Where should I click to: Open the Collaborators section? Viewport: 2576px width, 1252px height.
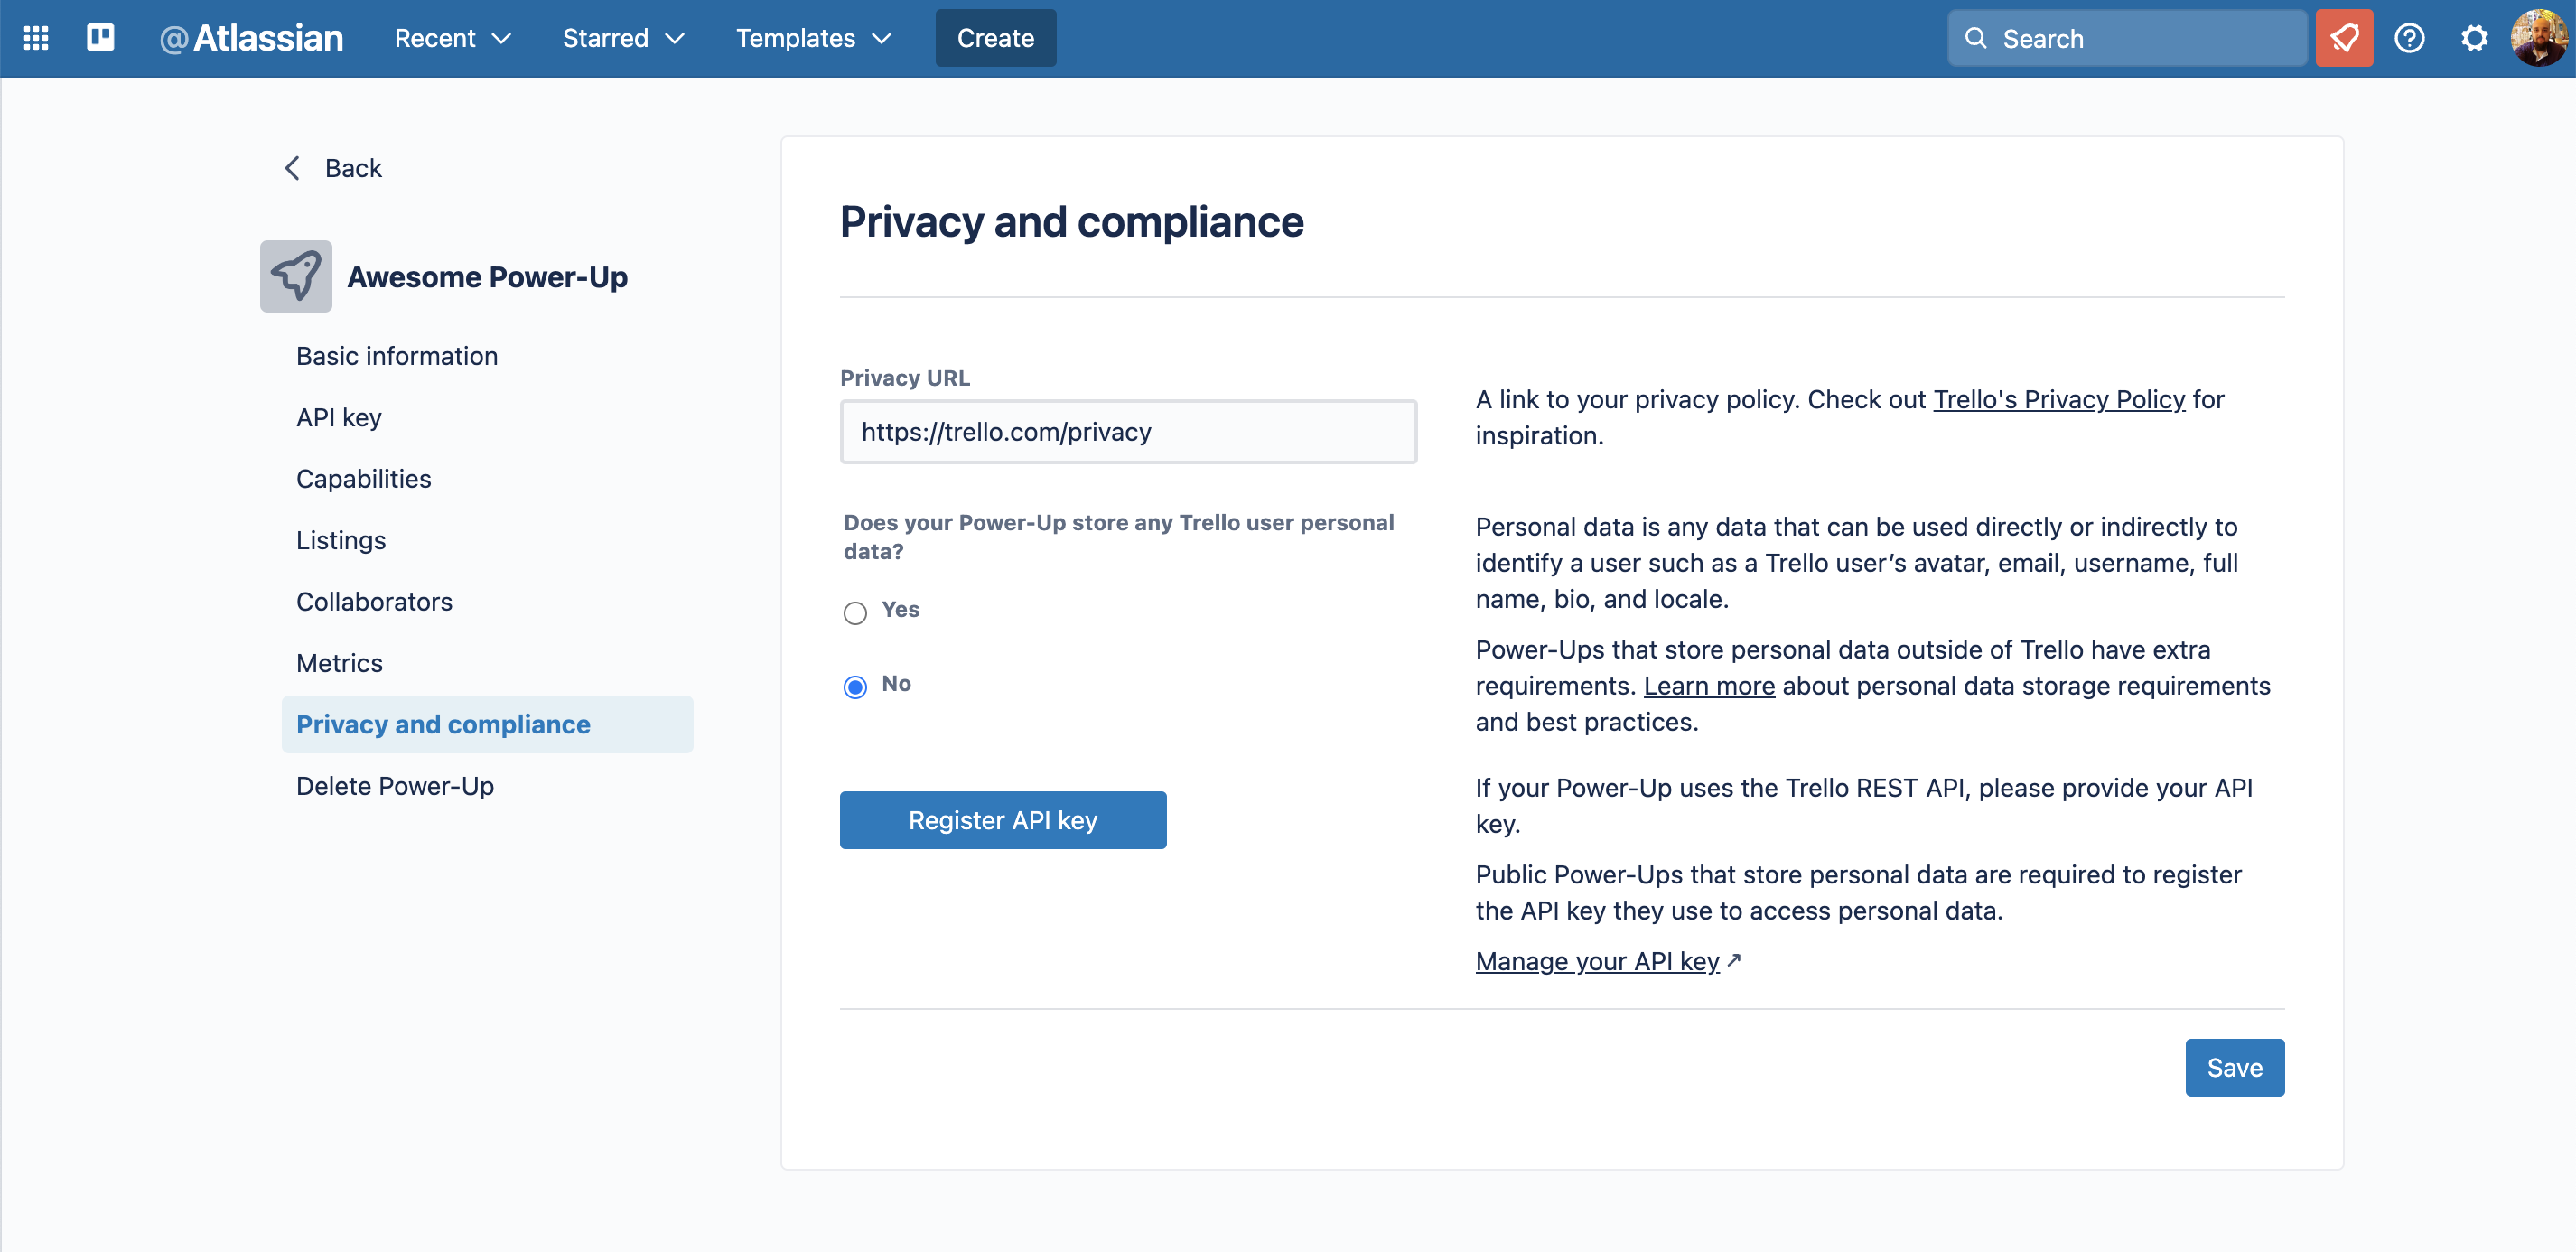click(375, 601)
